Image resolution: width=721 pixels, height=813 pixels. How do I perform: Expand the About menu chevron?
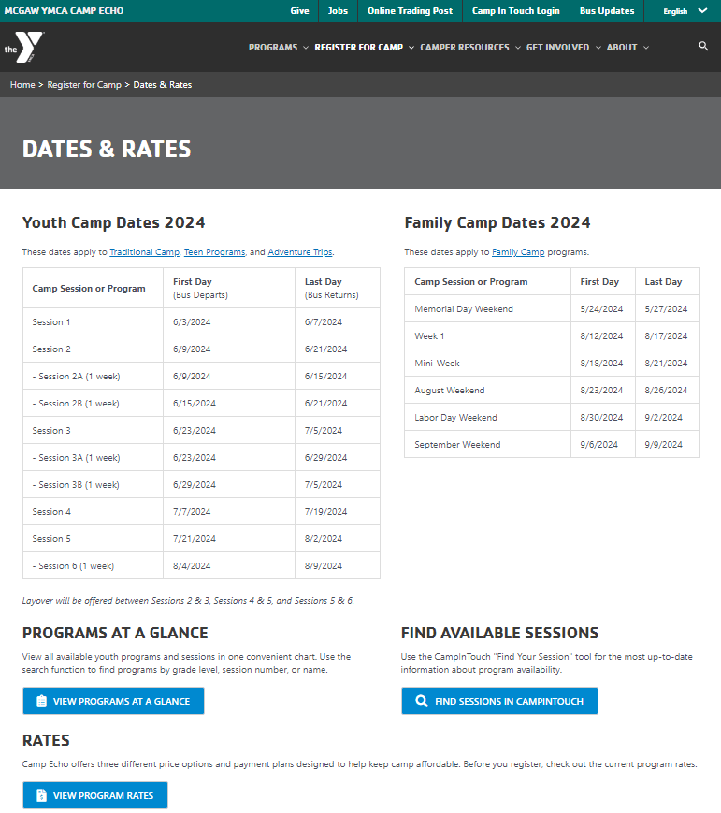point(645,47)
